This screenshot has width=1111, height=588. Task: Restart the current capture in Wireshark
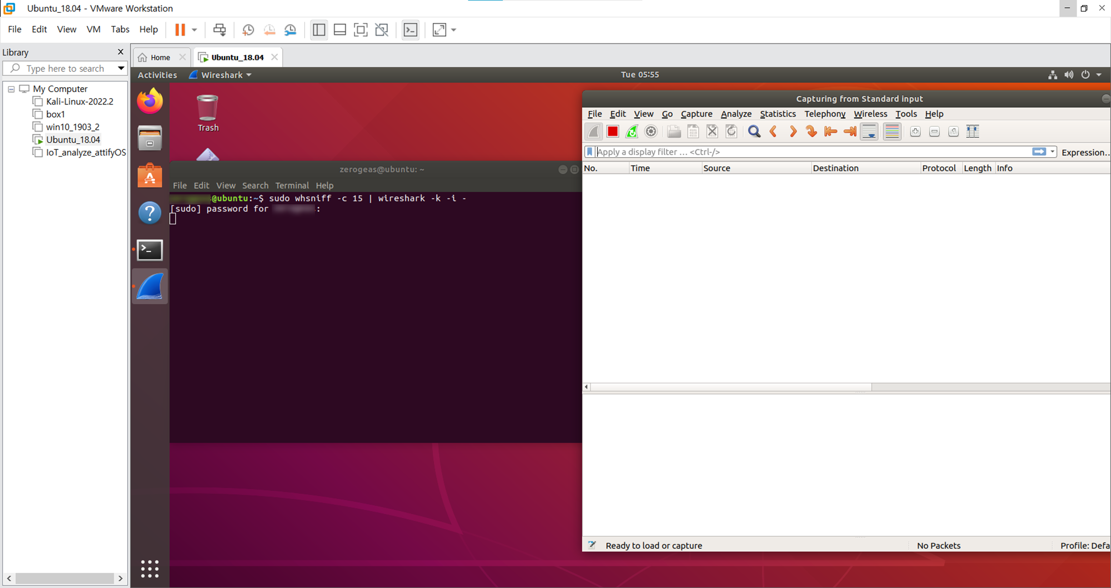coord(632,132)
